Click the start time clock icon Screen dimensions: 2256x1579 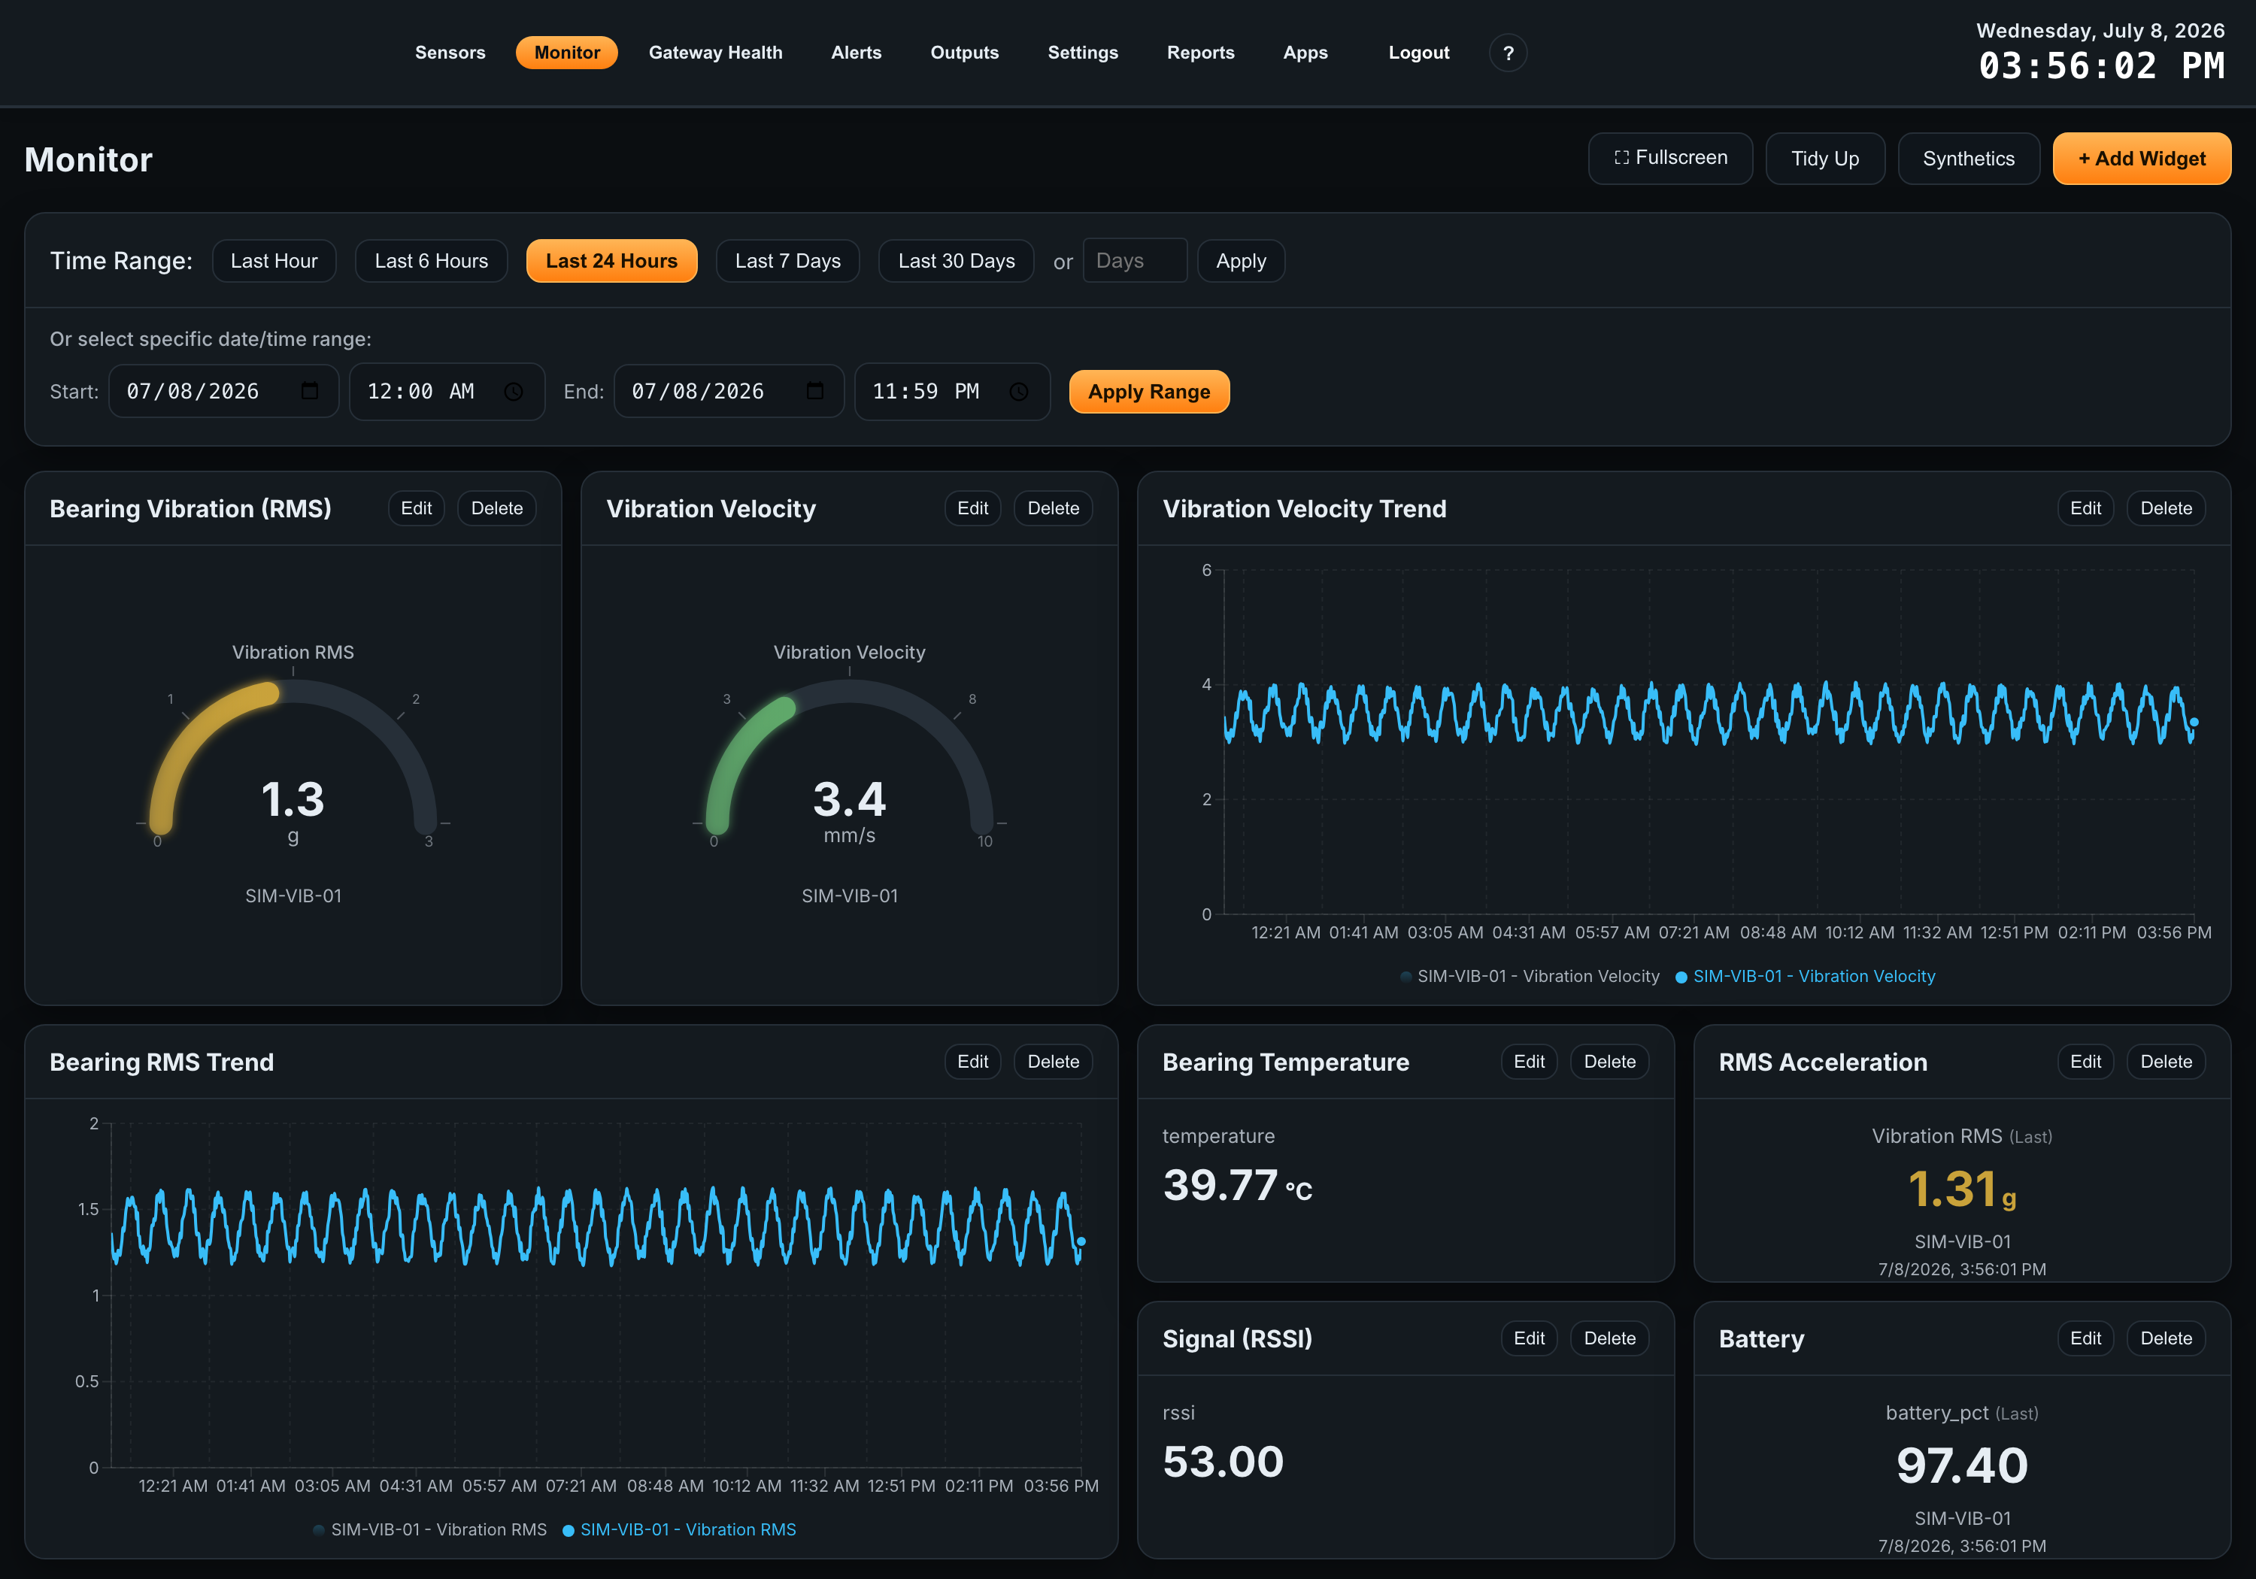click(x=514, y=392)
